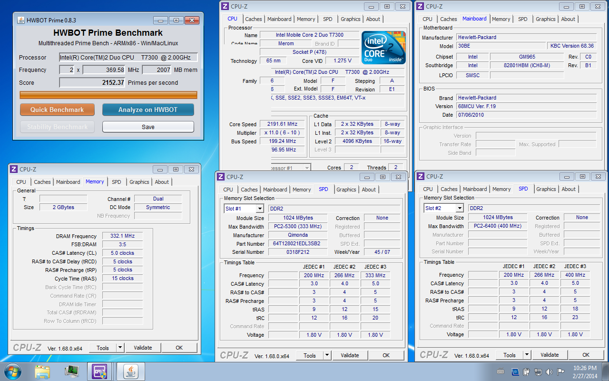Viewport: 609px width, 381px height.
Task: Click OK in the Slot #2 SPD window
Action: pyautogui.click(x=586, y=355)
